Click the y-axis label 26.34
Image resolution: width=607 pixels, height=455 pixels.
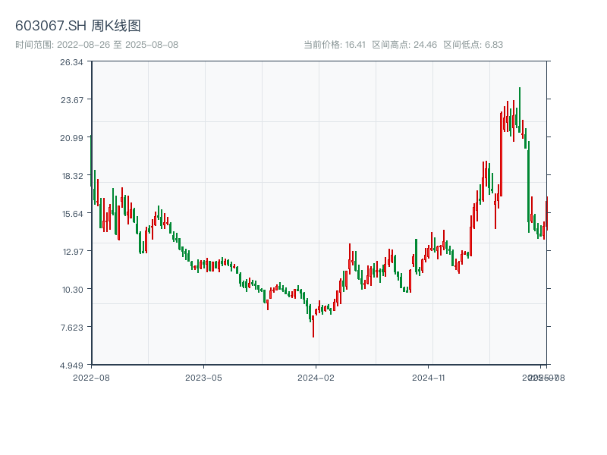71,62
